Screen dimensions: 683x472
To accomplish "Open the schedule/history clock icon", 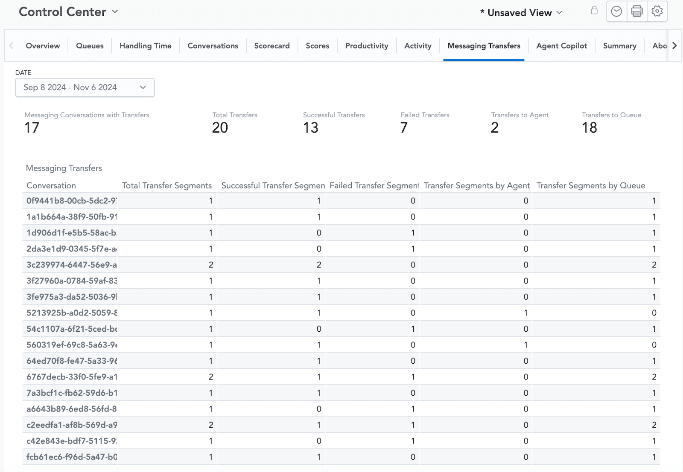I will tap(616, 11).
